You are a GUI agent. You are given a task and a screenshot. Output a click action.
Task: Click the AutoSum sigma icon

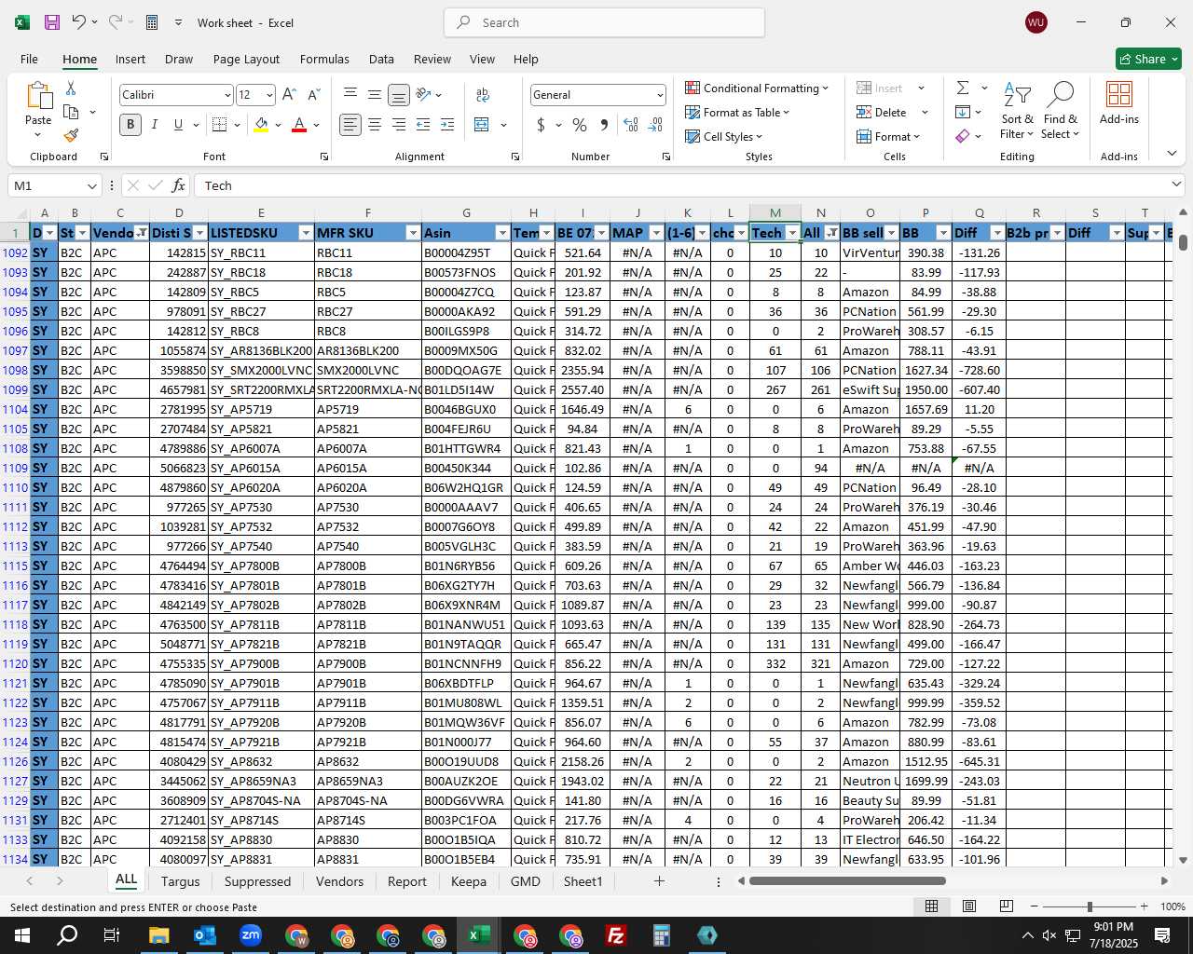click(x=963, y=88)
